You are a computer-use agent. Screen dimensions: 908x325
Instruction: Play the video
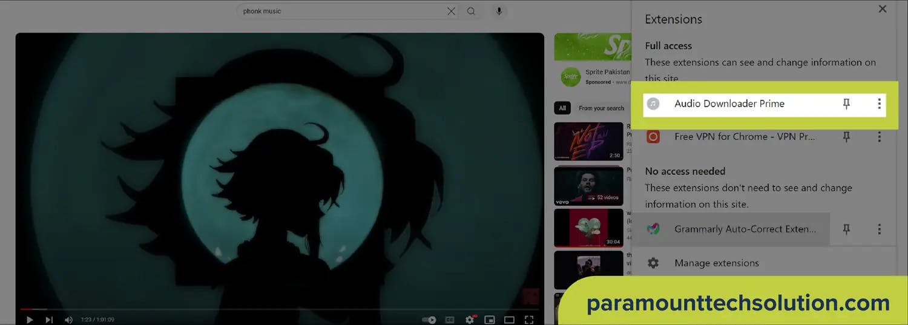click(x=30, y=320)
